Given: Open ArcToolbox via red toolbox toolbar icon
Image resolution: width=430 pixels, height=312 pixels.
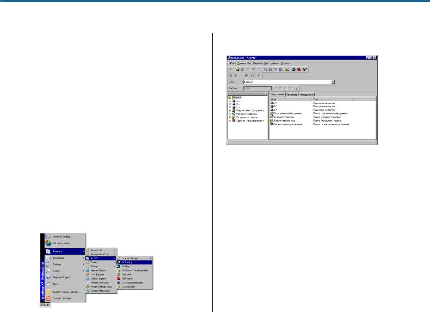Looking at the screenshot, I should click(x=299, y=69).
